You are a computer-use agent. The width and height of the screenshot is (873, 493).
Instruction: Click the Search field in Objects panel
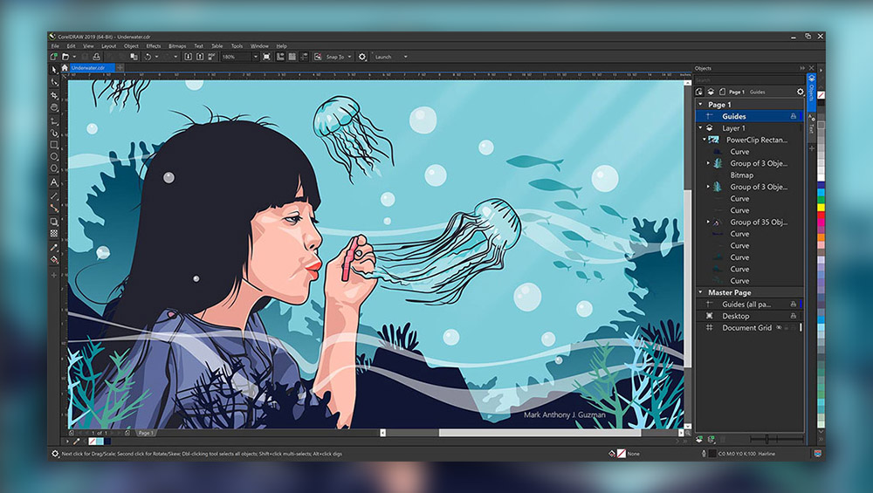749,80
